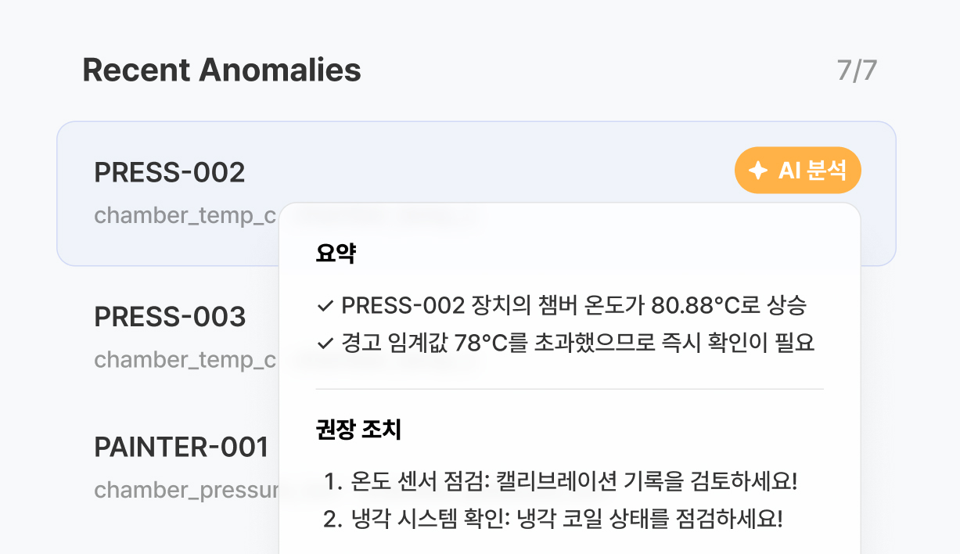Click the Recent Anomalies heading

pos(221,70)
